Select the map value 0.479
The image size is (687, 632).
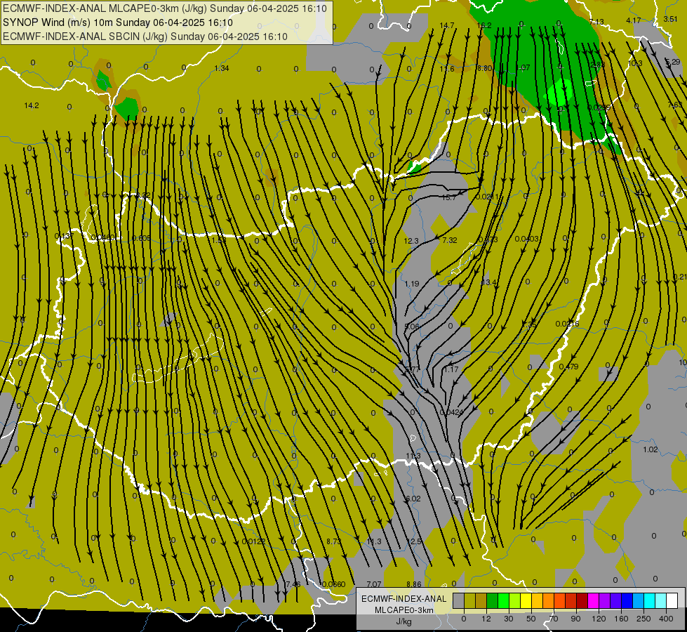568,367
